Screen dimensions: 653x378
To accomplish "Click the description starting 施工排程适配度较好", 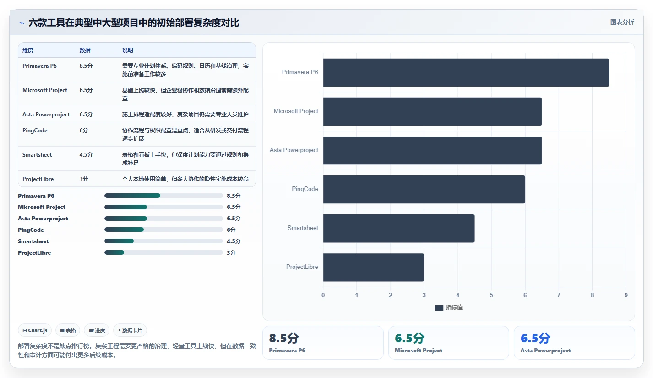I will (x=185, y=115).
